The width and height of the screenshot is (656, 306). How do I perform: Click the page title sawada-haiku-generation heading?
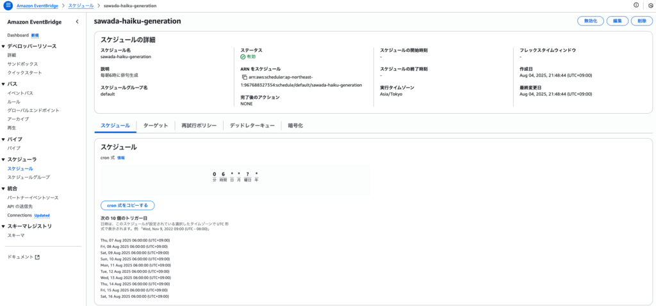(x=138, y=21)
